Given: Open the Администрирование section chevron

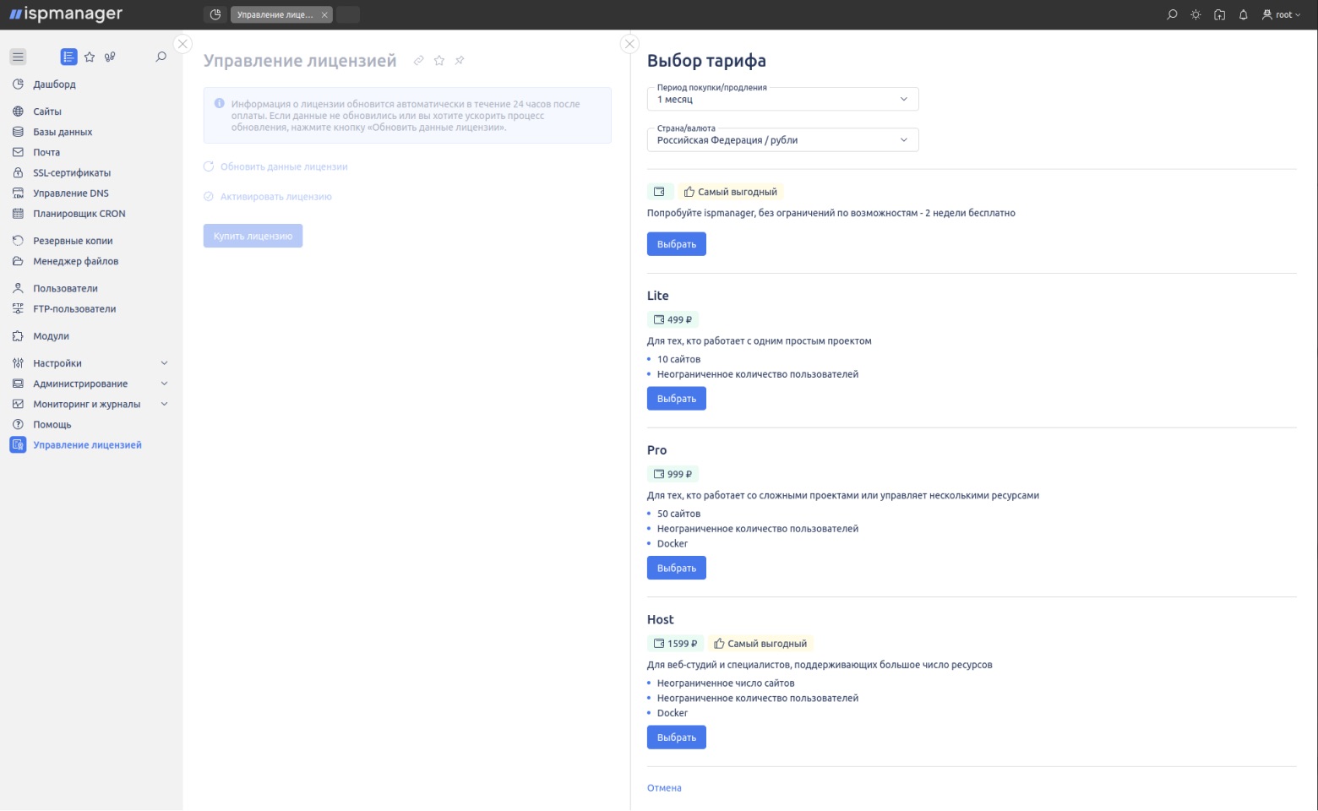Looking at the screenshot, I should 164,383.
